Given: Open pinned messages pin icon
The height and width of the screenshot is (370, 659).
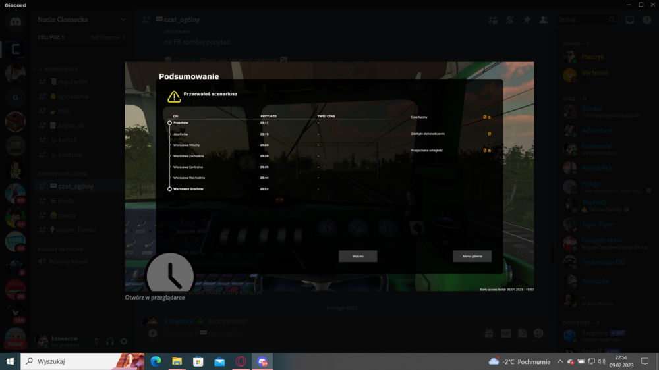Looking at the screenshot, I should pyautogui.click(x=527, y=20).
